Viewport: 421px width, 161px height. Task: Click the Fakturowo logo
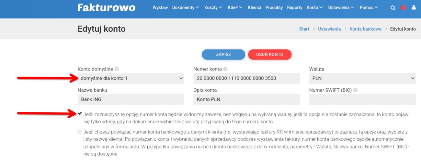(106, 7)
